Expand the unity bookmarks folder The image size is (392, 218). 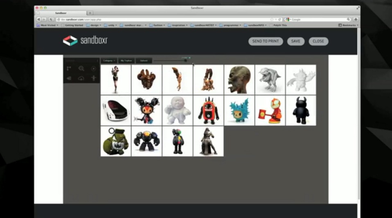tap(110, 25)
